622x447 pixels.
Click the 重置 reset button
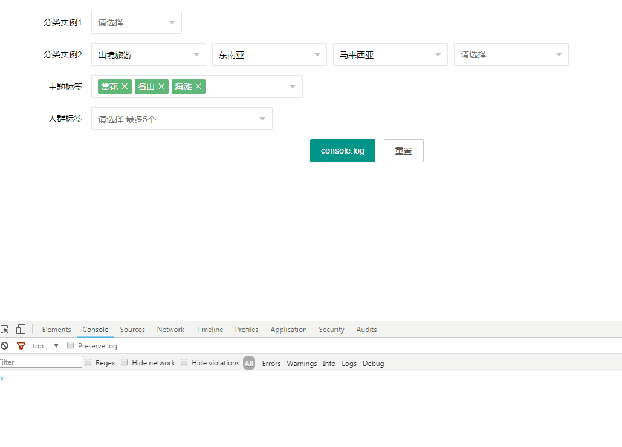403,151
